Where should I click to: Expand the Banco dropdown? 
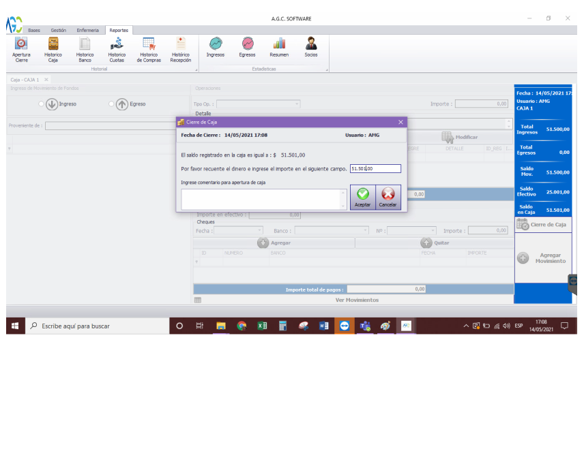366,230
